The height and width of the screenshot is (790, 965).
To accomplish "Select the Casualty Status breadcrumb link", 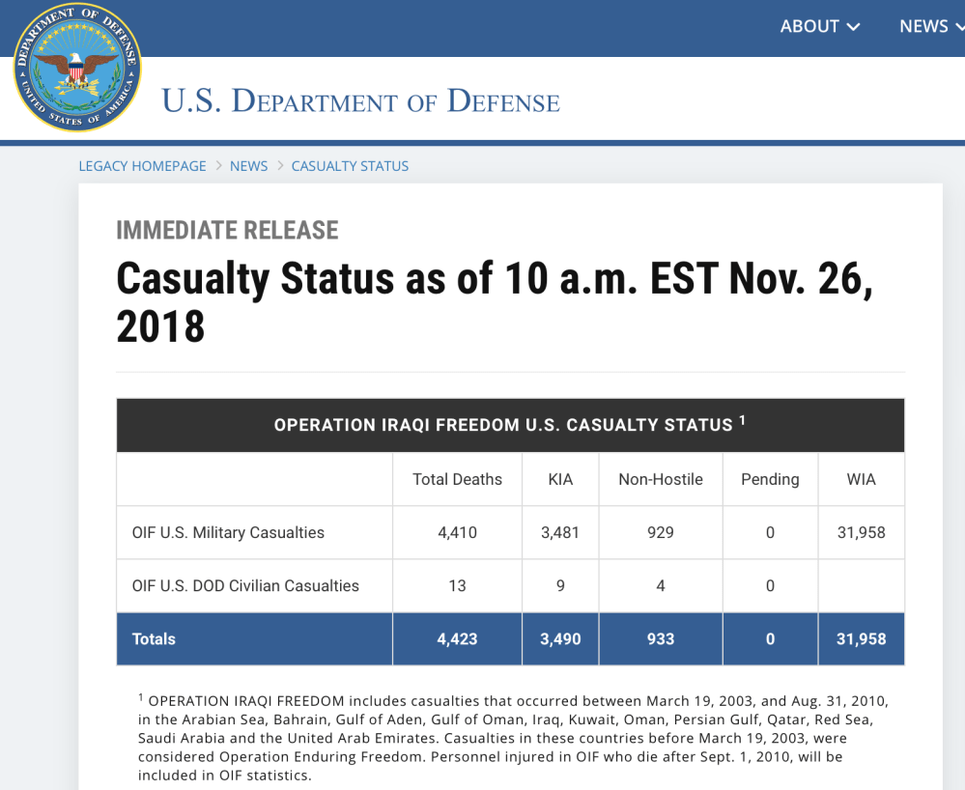I will click(x=350, y=166).
